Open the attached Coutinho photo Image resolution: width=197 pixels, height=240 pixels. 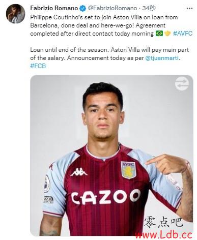pos(111,156)
